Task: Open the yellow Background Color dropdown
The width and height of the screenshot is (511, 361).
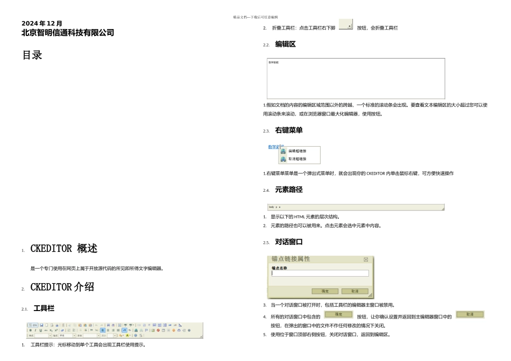Action: [128, 336]
